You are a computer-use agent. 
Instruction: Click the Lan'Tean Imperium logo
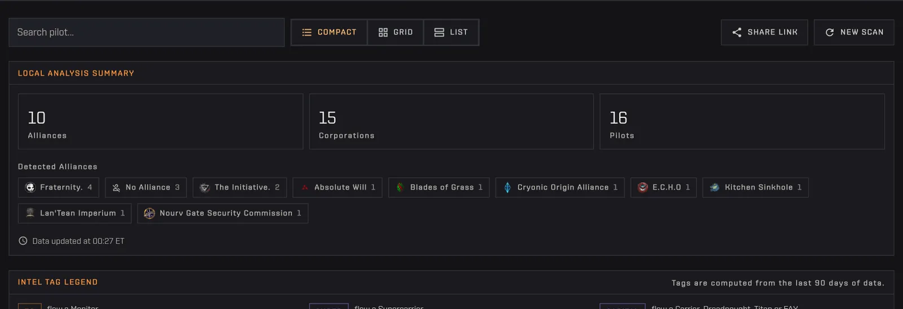pos(30,213)
